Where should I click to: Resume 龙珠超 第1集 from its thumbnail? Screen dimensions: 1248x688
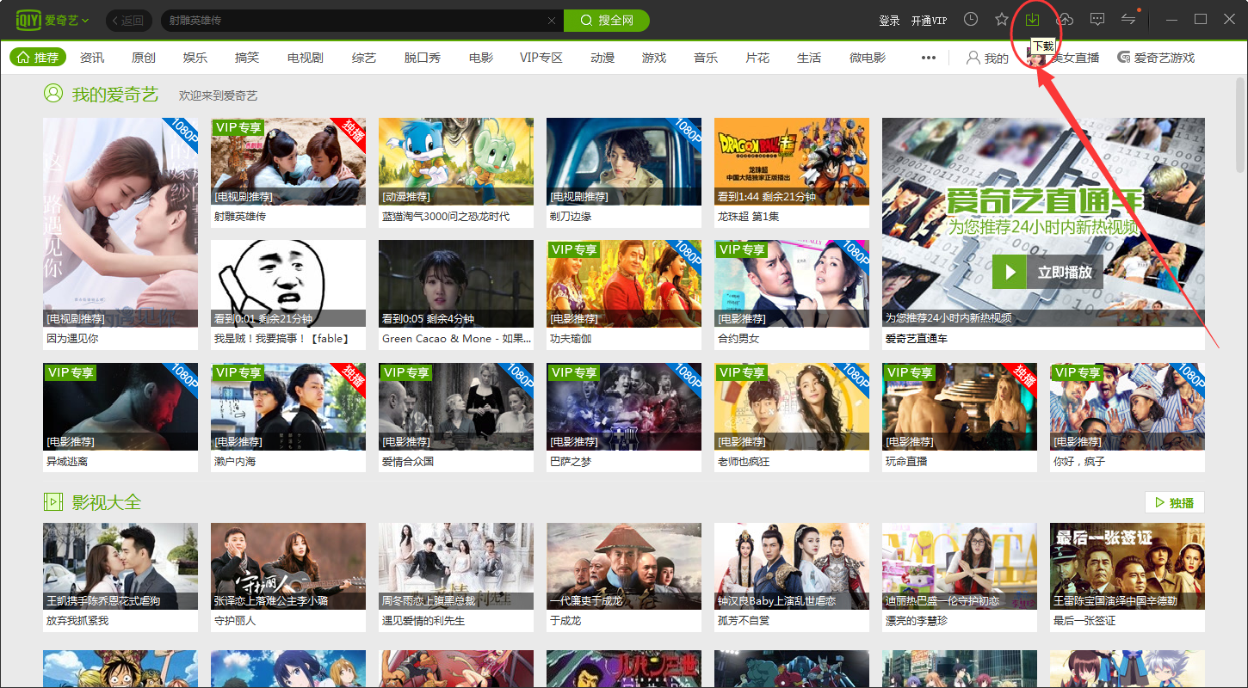792,162
